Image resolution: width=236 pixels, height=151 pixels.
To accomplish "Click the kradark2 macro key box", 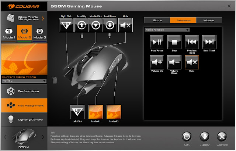I will tap(114, 112).
